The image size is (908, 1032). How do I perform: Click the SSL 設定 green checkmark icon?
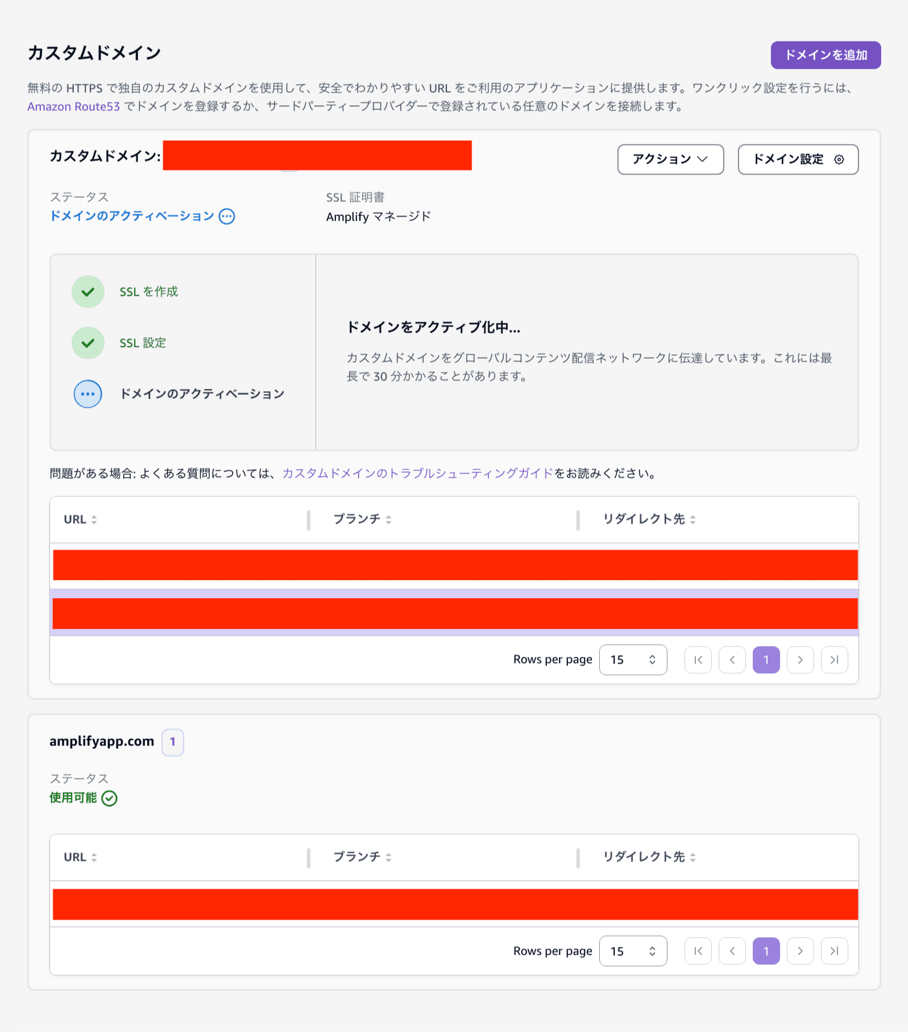[88, 343]
